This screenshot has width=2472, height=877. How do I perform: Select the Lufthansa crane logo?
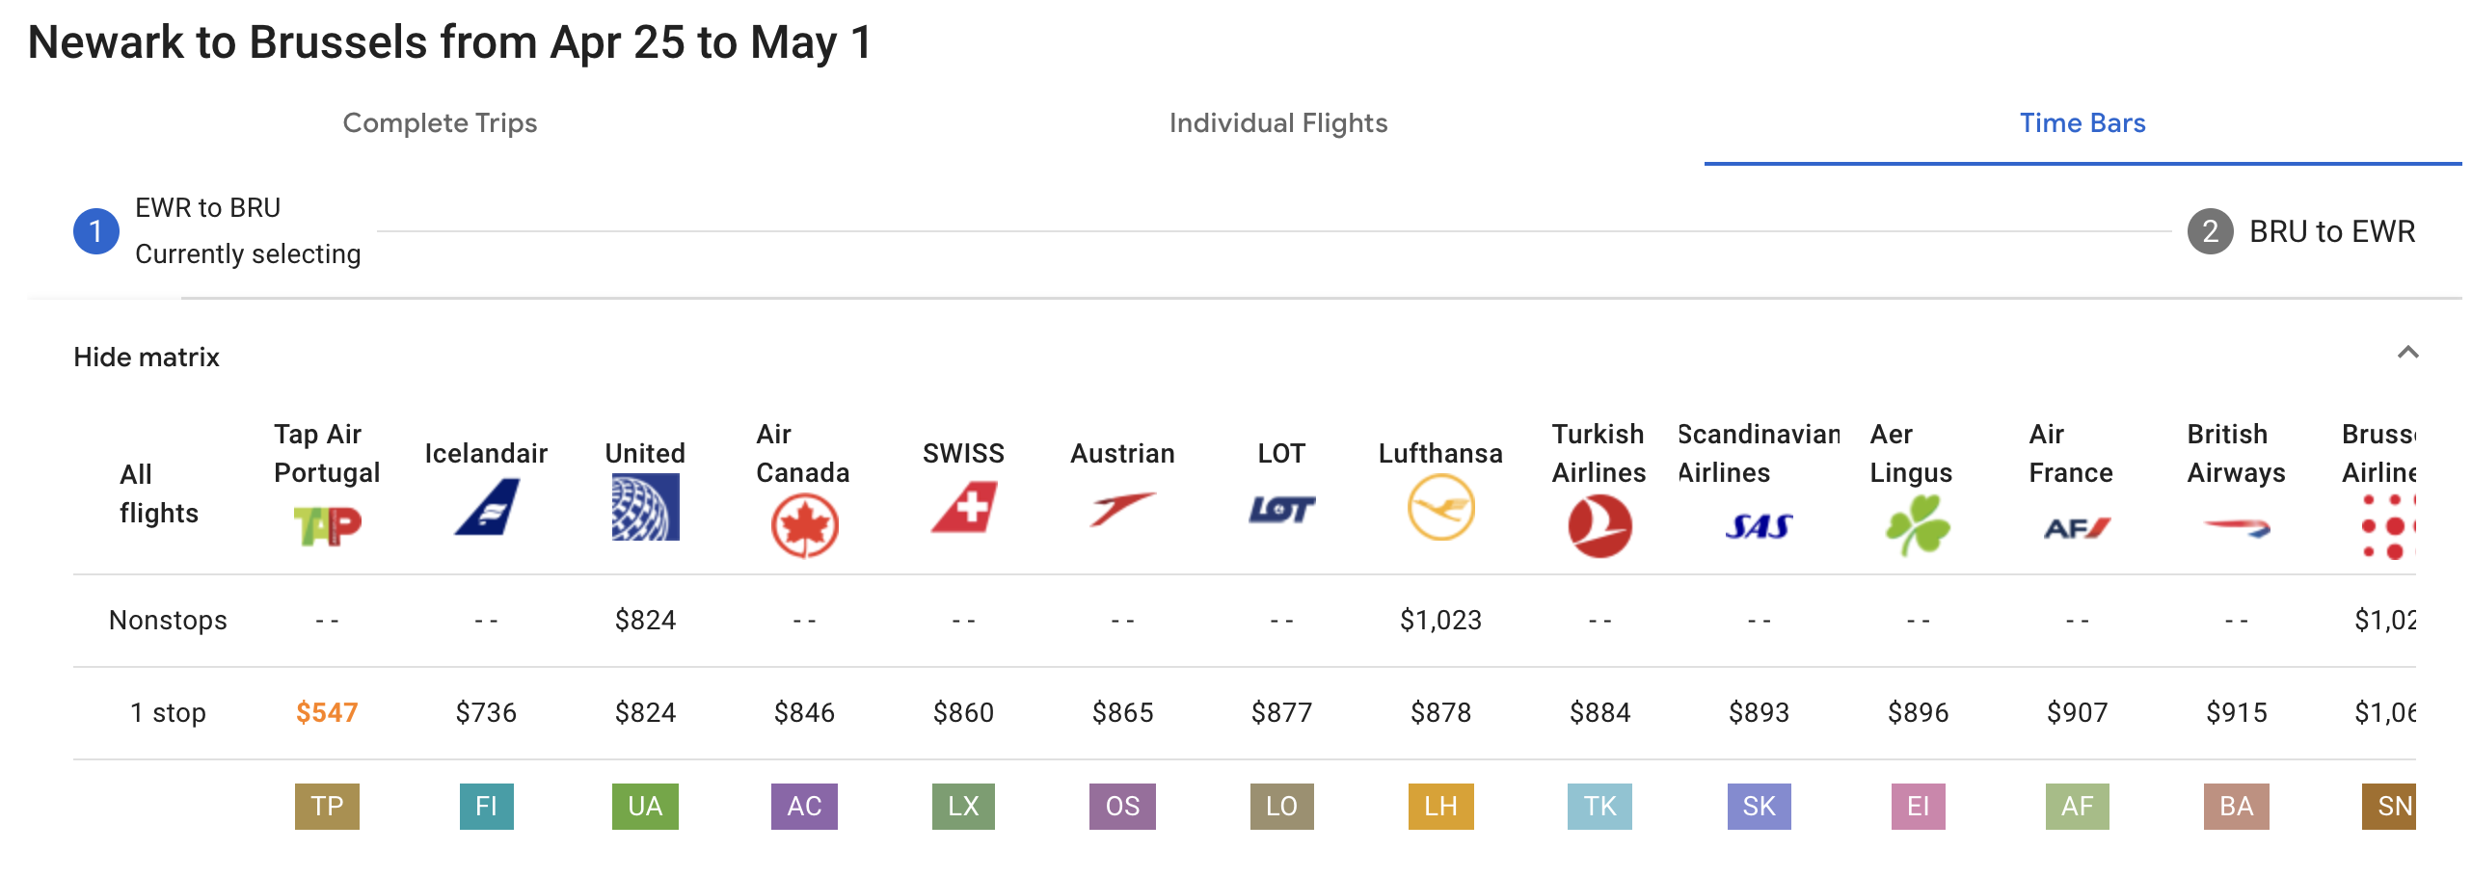pyautogui.click(x=1440, y=507)
